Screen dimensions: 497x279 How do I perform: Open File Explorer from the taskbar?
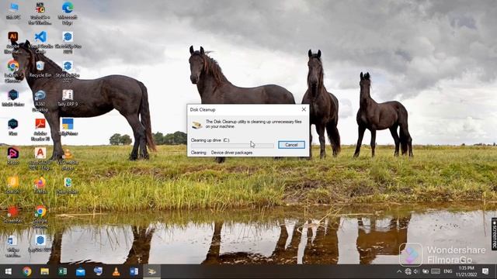[45, 271]
